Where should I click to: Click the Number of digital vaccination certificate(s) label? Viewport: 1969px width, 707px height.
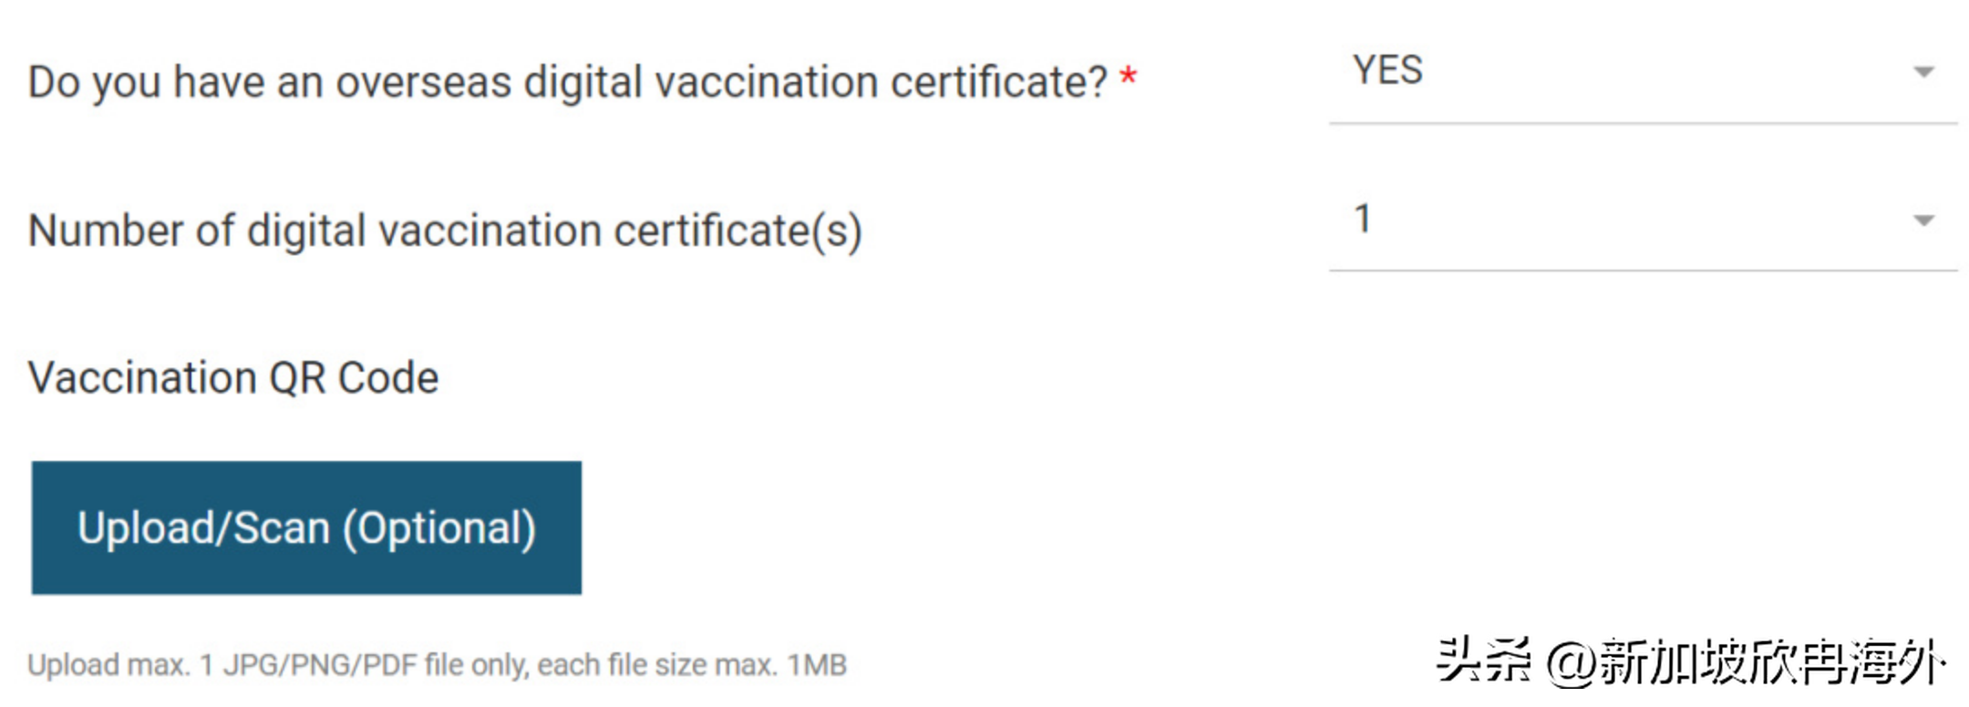pos(445,231)
